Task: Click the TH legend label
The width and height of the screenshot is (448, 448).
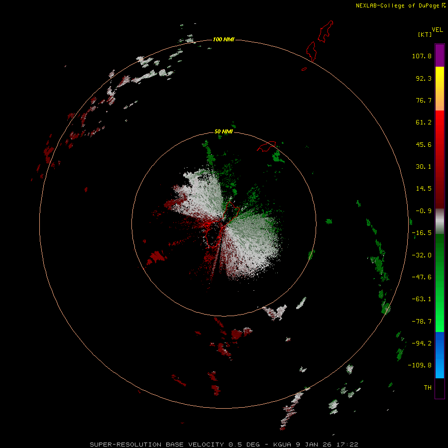Action: click(x=428, y=388)
